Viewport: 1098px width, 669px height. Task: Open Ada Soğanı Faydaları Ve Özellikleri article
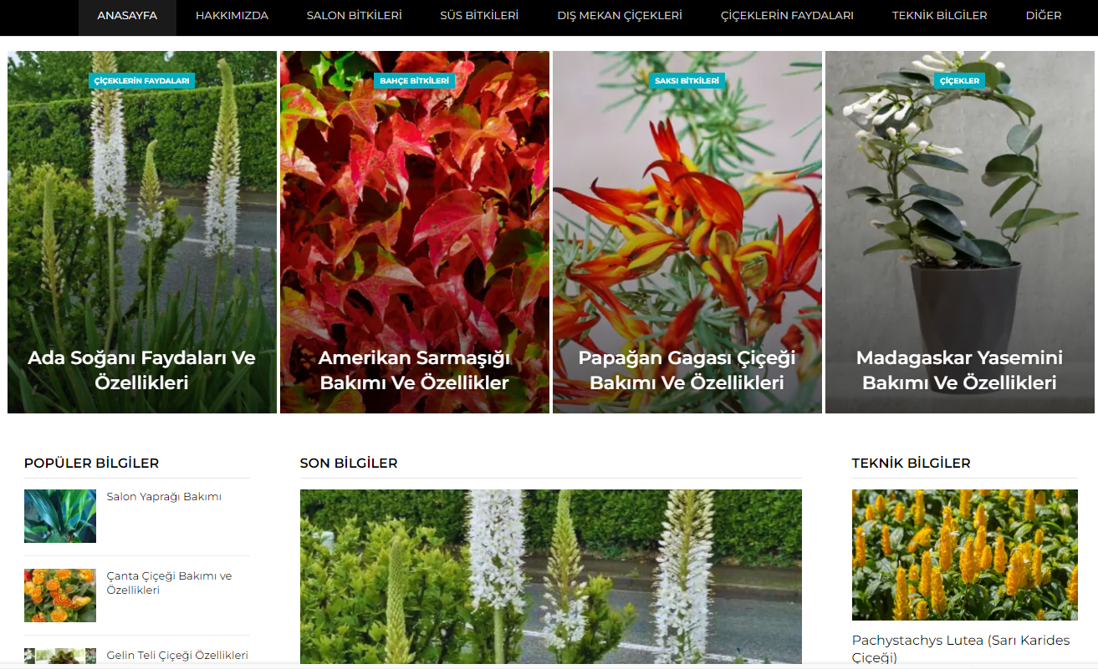(141, 370)
